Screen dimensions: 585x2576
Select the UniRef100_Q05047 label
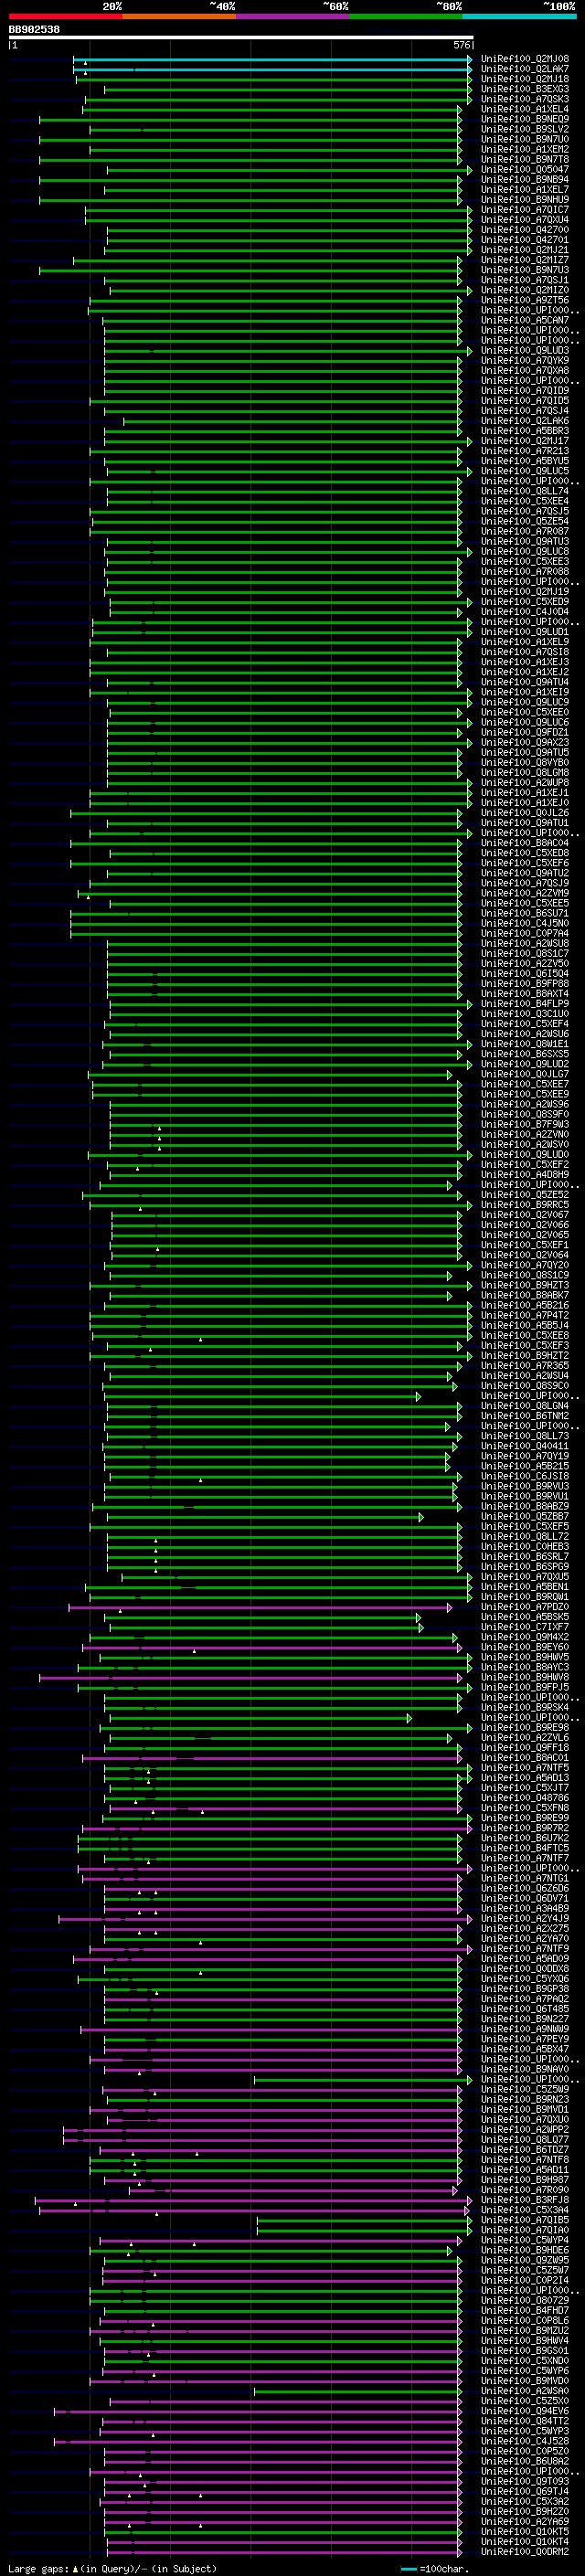point(525,170)
